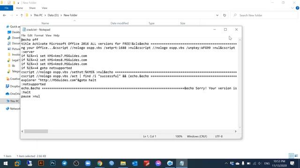Click the Explorer back arrow
300x168 pixels.
(4, 15)
